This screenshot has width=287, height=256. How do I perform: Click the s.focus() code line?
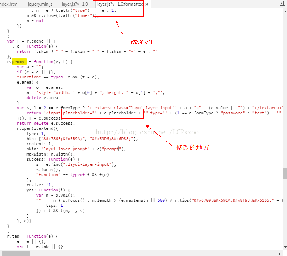[x=48, y=169]
